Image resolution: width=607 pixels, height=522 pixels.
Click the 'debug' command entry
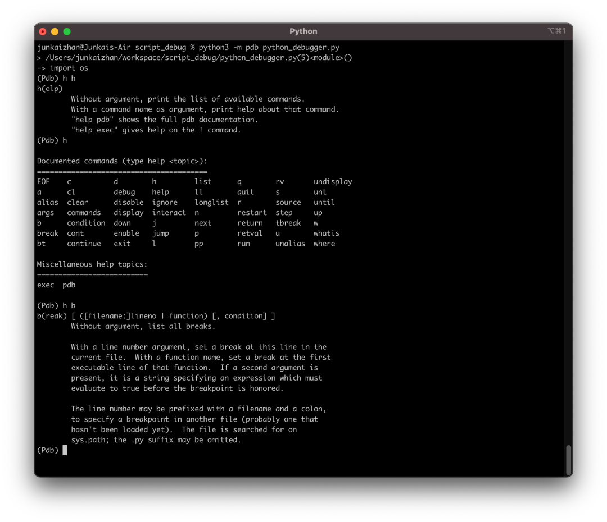(x=124, y=192)
